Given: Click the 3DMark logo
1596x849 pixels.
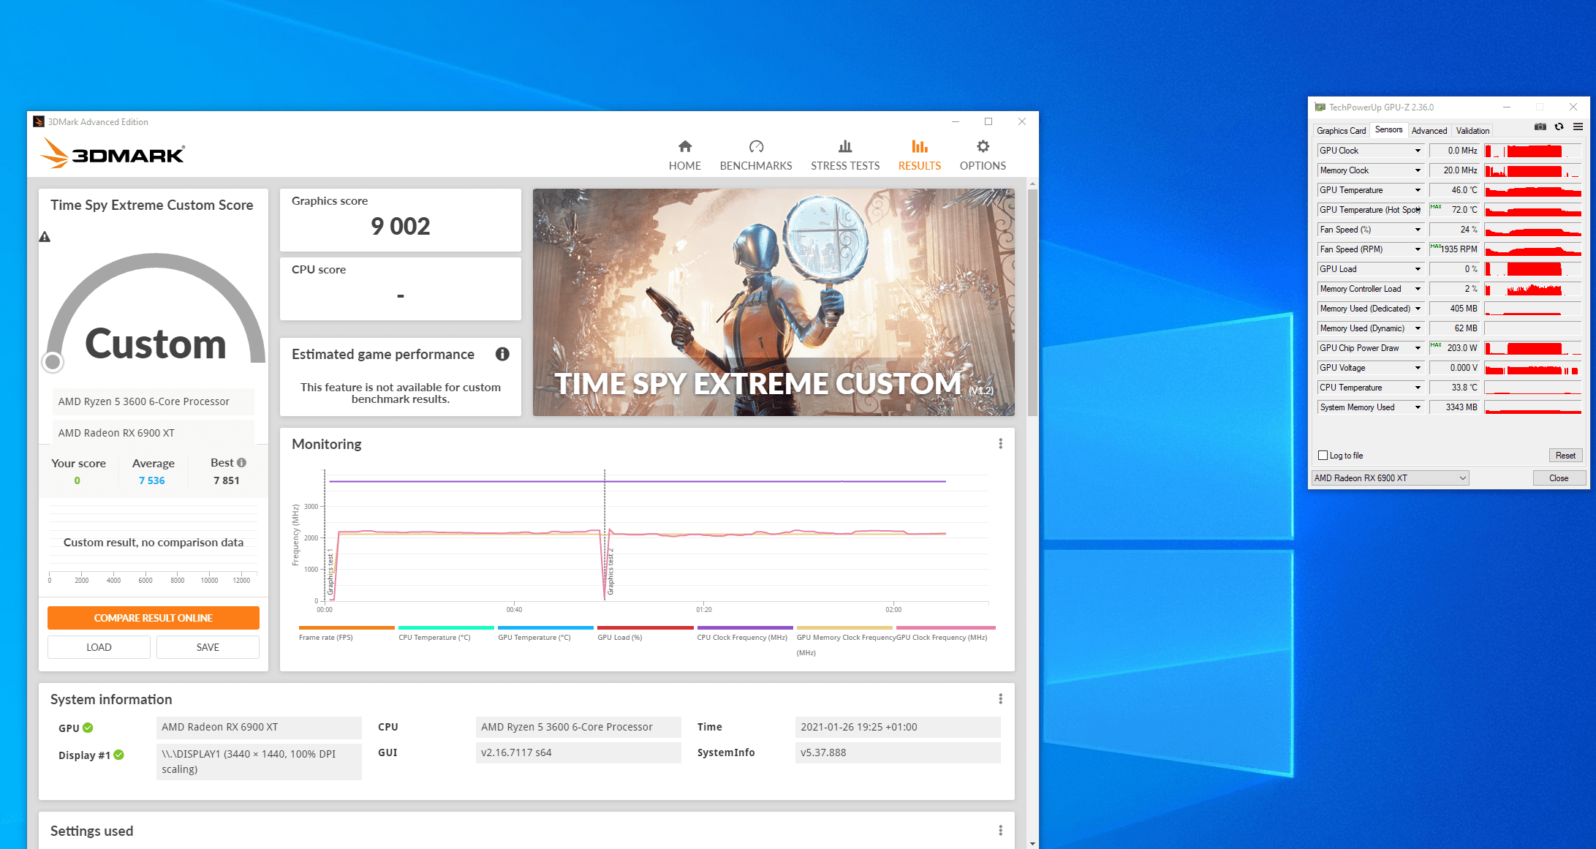Looking at the screenshot, I should (112, 154).
